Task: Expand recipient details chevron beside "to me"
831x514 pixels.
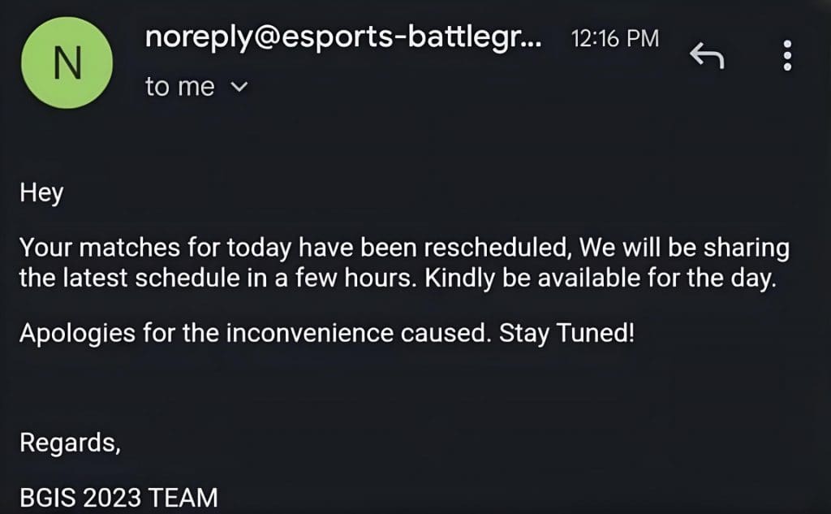Action: point(239,88)
